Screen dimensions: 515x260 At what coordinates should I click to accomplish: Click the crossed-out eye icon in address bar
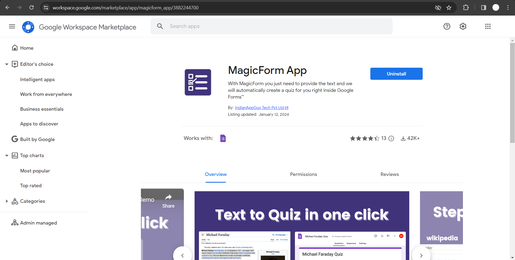(438, 8)
